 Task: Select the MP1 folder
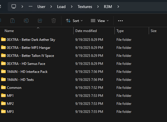click(10, 96)
